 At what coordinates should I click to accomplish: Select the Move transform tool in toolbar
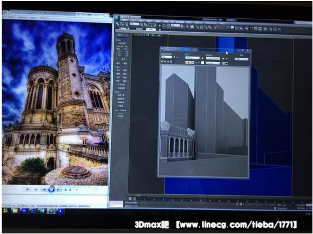160,26
